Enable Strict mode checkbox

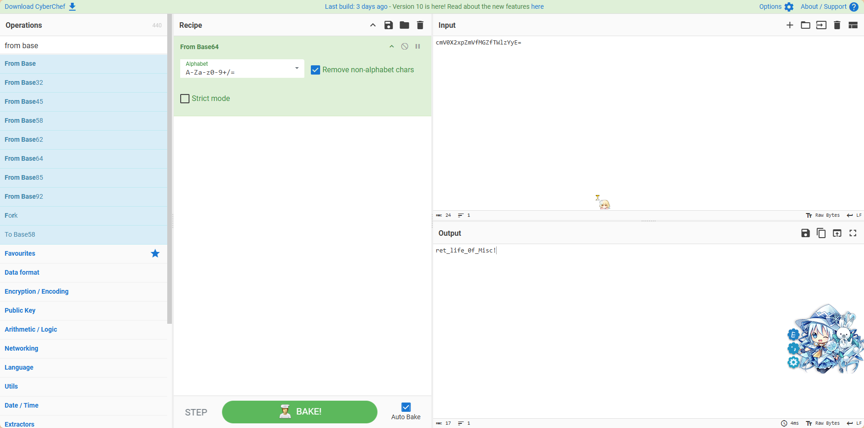tap(185, 99)
